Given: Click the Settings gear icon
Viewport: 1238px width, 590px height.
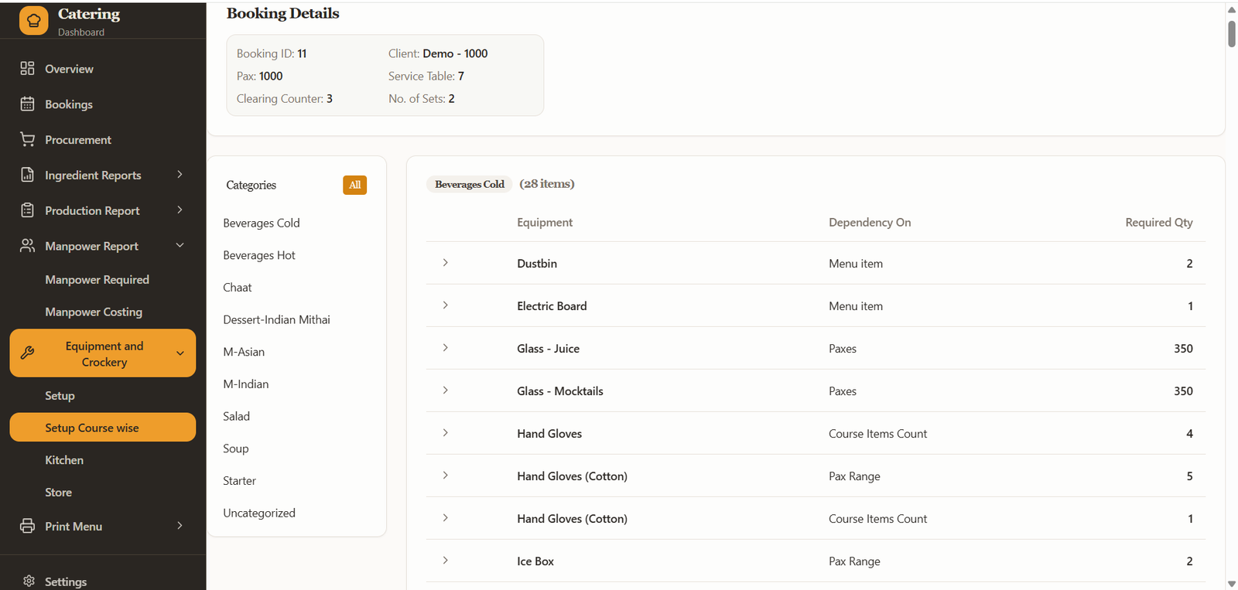Looking at the screenshot, I should (29, 581).
